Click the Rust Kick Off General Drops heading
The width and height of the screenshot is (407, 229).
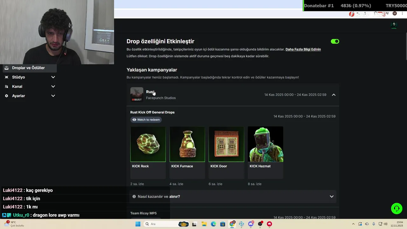coord(152,112)
